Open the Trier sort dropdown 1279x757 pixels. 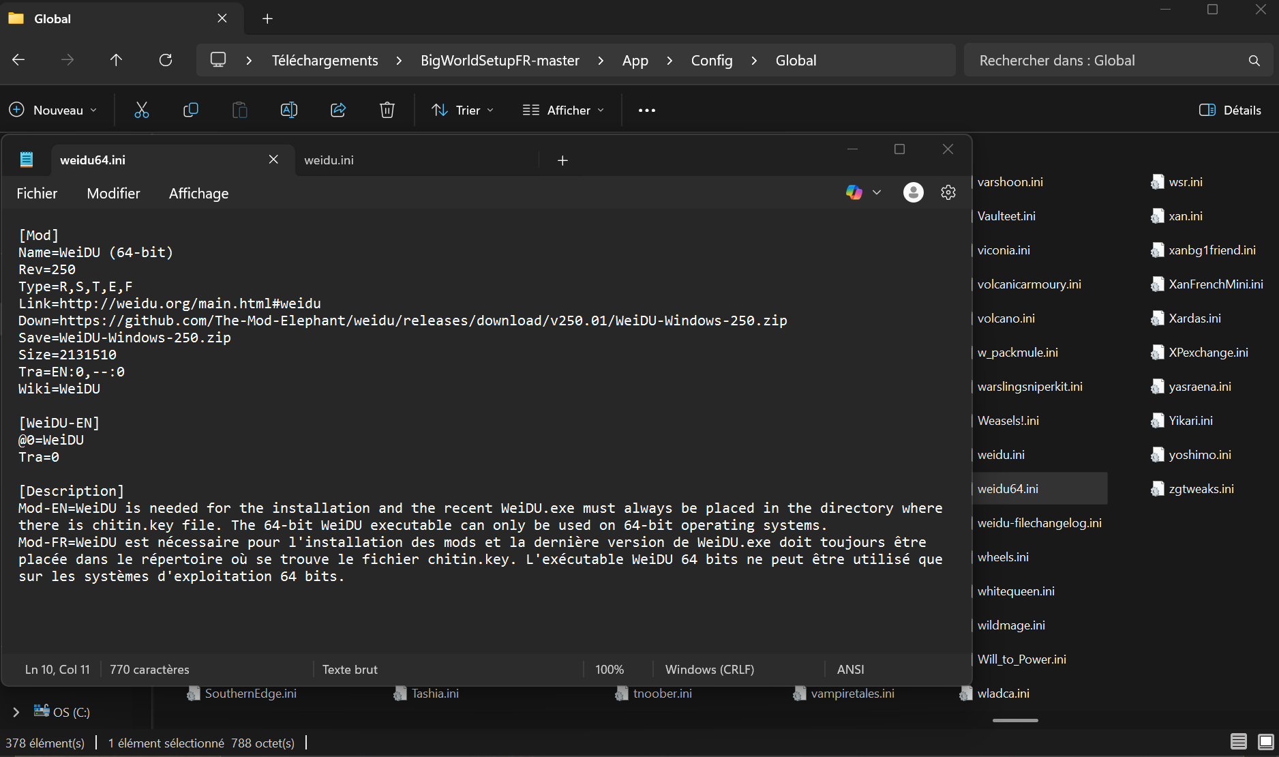coord(463,110)
